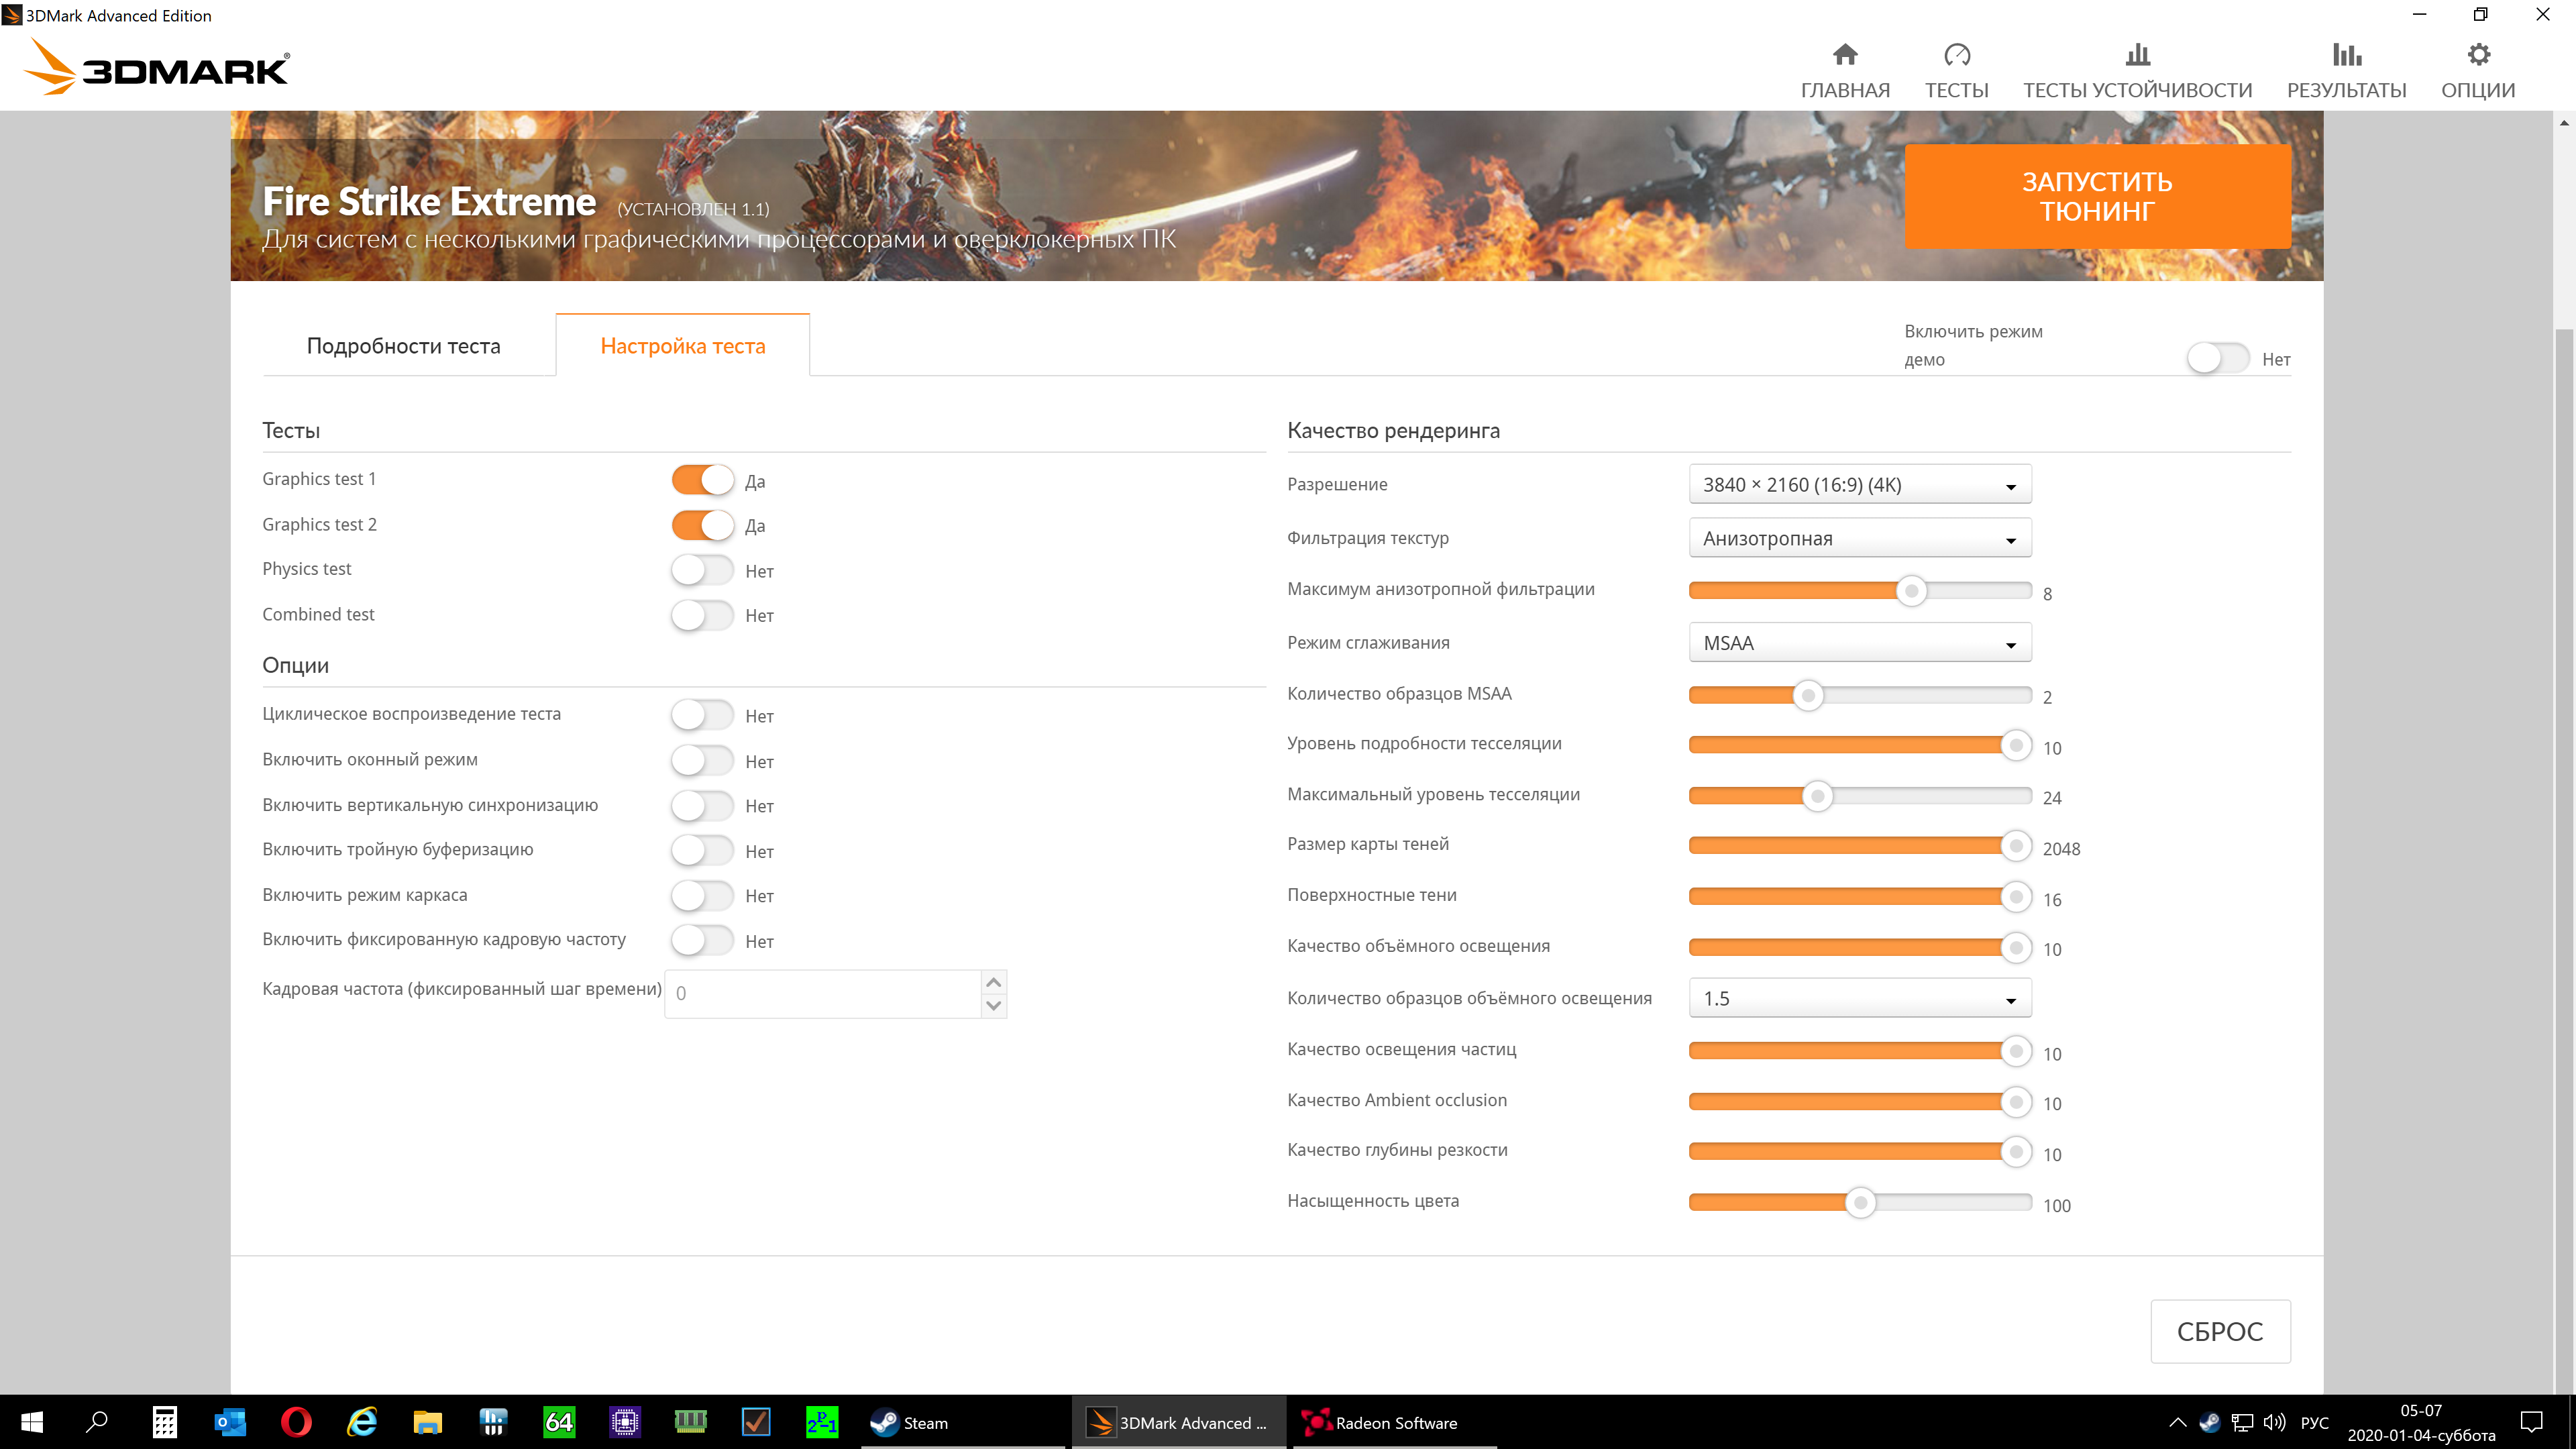Open Windows Start menu
The image size is (2576, 1449).
click(32, 1422)
